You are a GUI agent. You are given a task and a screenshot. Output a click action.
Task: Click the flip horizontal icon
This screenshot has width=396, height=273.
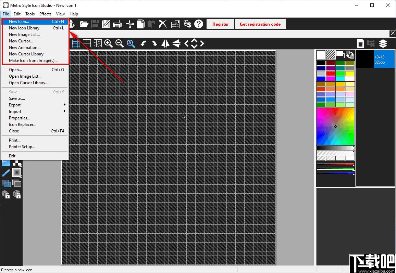click(165, 43)
